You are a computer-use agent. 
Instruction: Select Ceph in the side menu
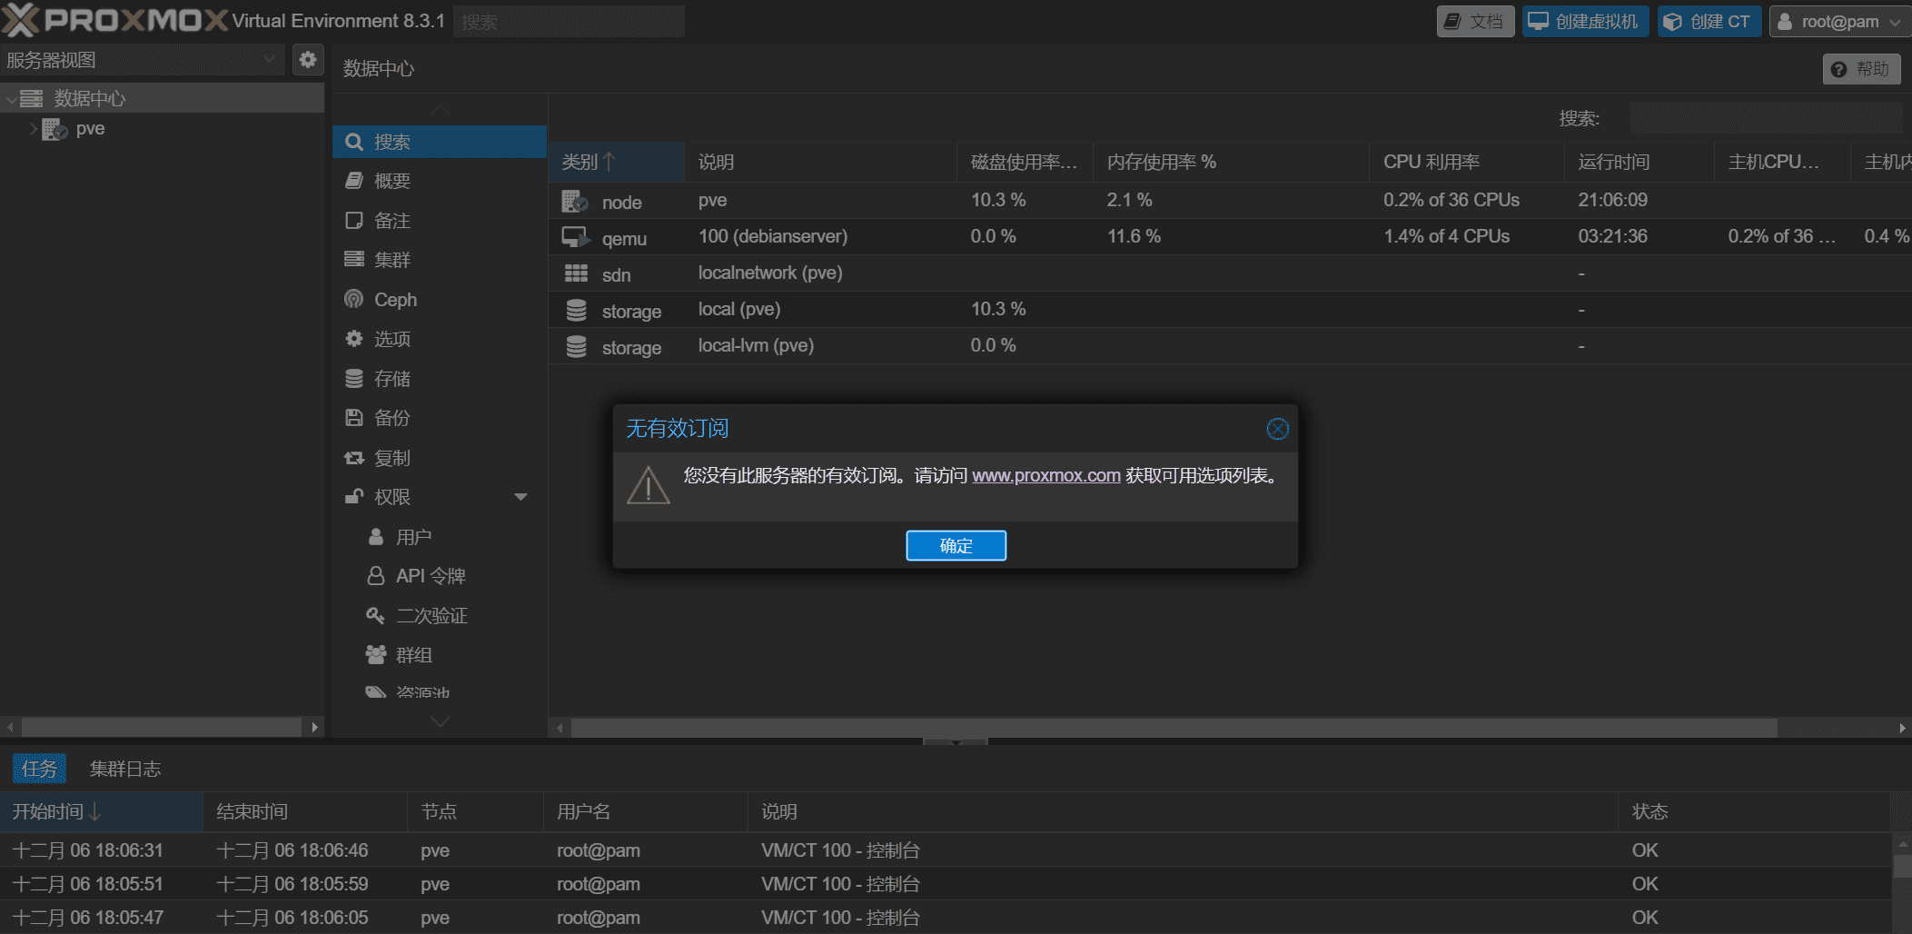440,300
